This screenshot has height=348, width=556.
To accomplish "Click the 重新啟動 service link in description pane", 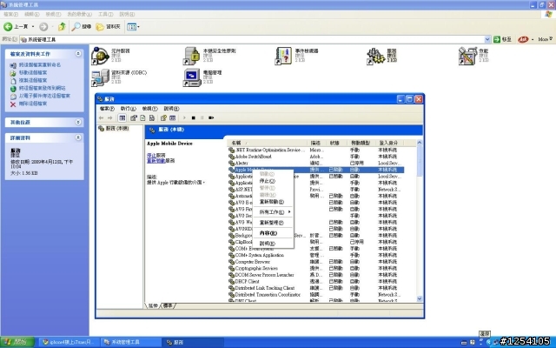I will tap(156, 160).
